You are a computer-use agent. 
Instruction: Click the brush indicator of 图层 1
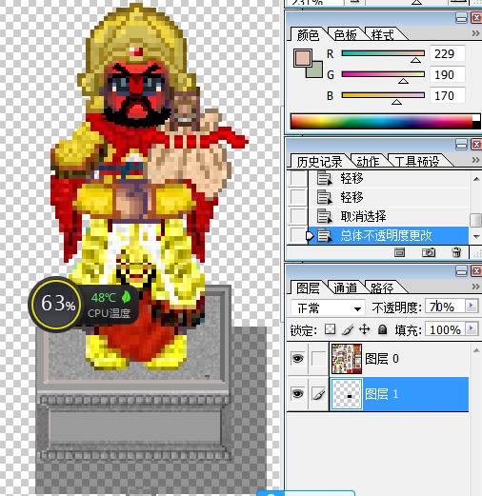pyautogui.click(x=318, y=394)
